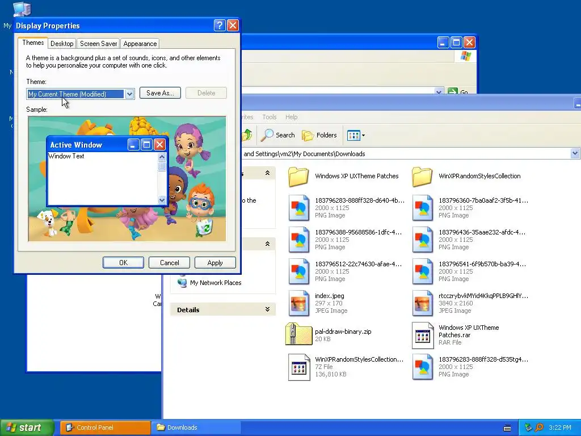Select PNG icon for 183796283-888ff328-d535tg4

[x=422, y=367]
